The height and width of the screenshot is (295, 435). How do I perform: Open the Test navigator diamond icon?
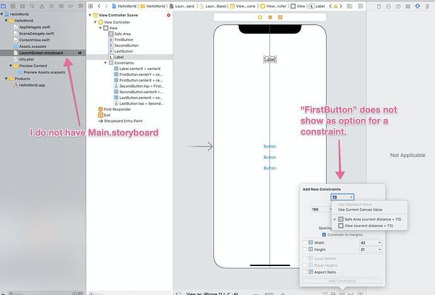coord(52,6)
